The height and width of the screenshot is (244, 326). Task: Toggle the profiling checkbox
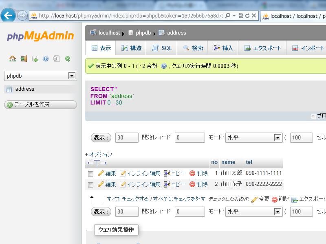pos(313,116)
